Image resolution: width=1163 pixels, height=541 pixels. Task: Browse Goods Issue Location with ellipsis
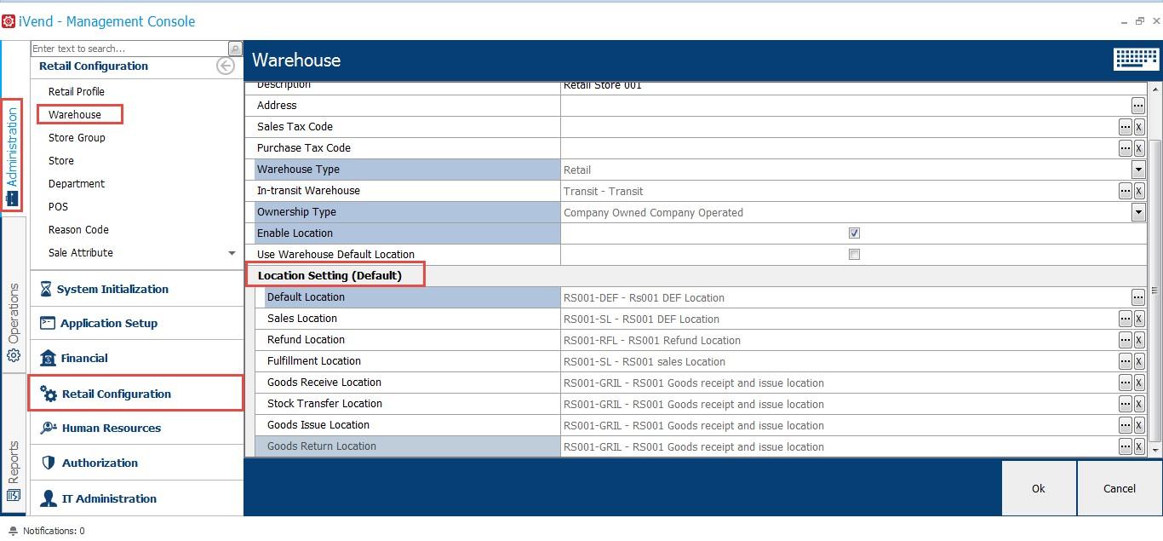point(1126,425)
